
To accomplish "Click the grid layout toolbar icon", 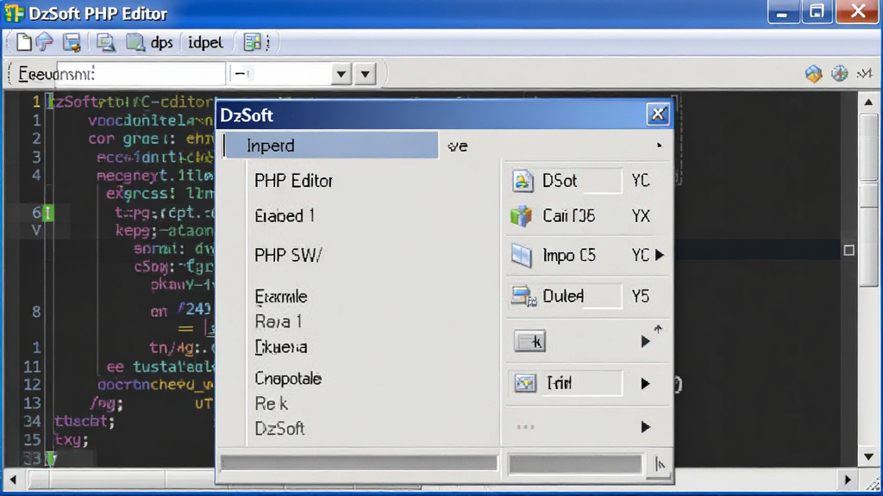I will click(253, 42).
